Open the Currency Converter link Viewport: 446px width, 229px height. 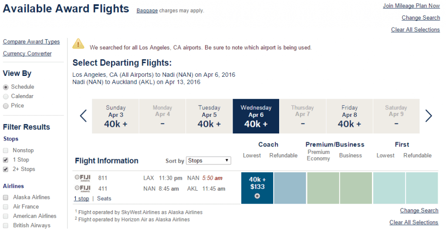click(27, 54)
